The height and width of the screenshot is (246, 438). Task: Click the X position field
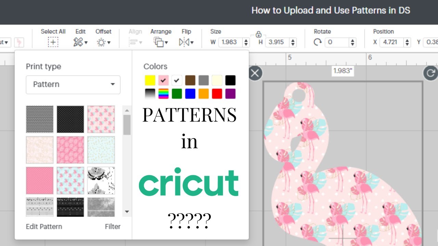[x=391, y=42]
